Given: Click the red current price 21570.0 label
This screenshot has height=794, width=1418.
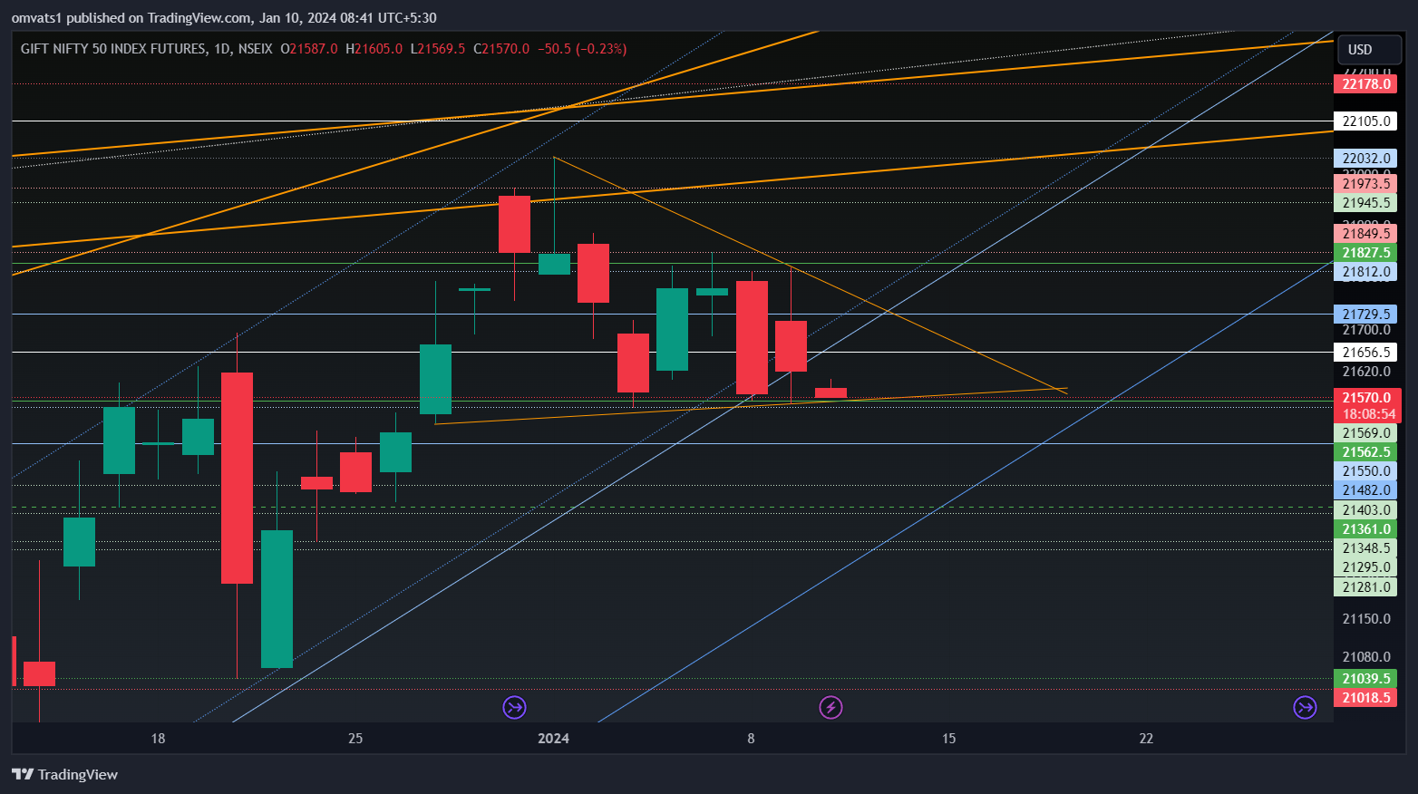Looking at the screenshot, I should point(1367,398).
